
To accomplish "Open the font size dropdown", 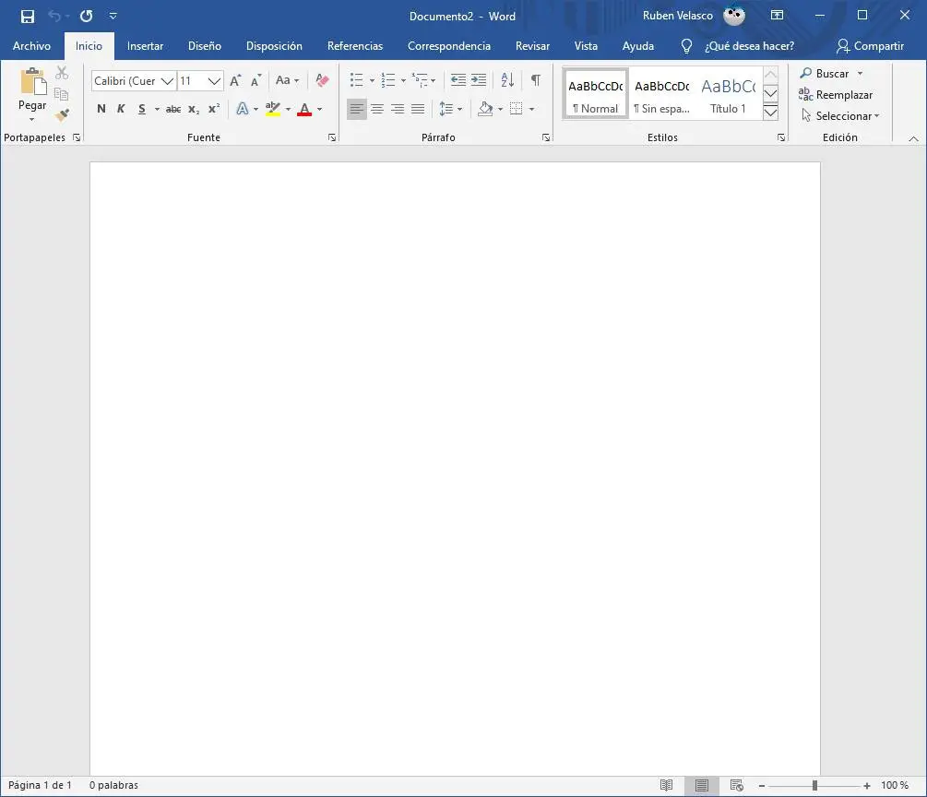I will (215, 81).
